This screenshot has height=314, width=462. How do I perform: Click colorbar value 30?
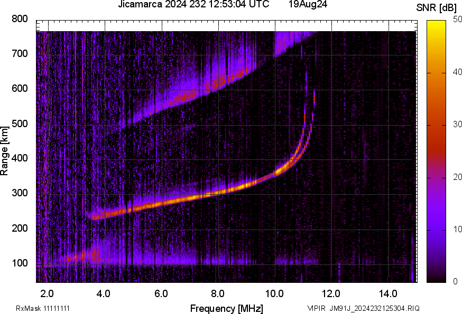pos(457,125)
